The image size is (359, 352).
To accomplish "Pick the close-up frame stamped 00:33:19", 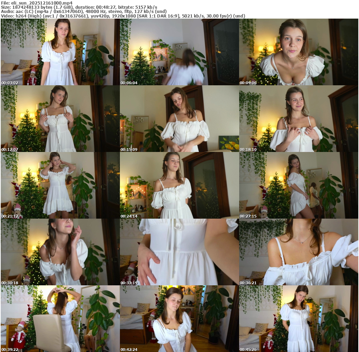I will coord(179,252).
